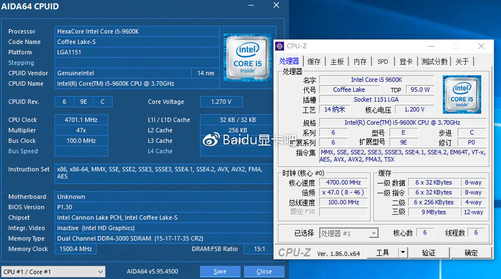Click the Multiplier value 47x
Screen dimensions: 501x279
(81, 130)
